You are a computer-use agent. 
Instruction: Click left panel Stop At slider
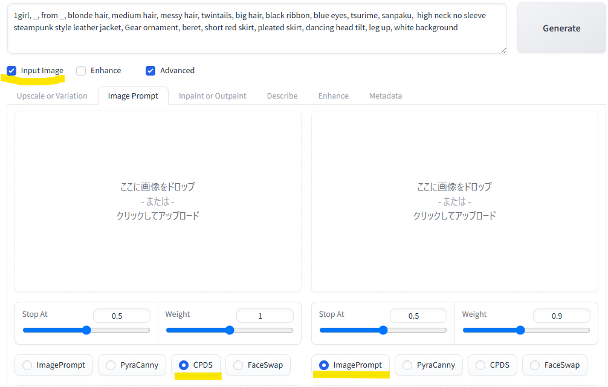click(86, 330)
